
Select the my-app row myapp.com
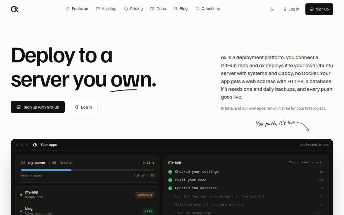pyautogui.click(x=87, y=195)
